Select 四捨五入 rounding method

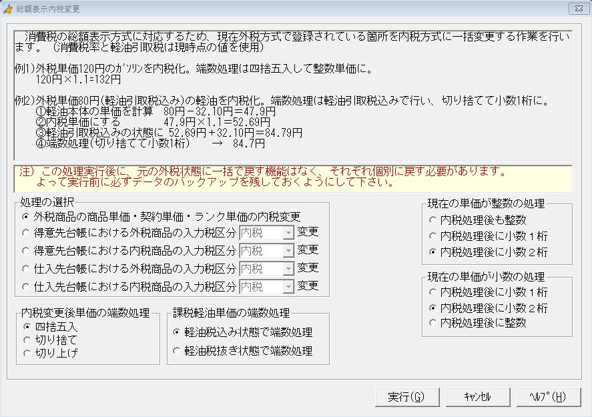(27, 327)
